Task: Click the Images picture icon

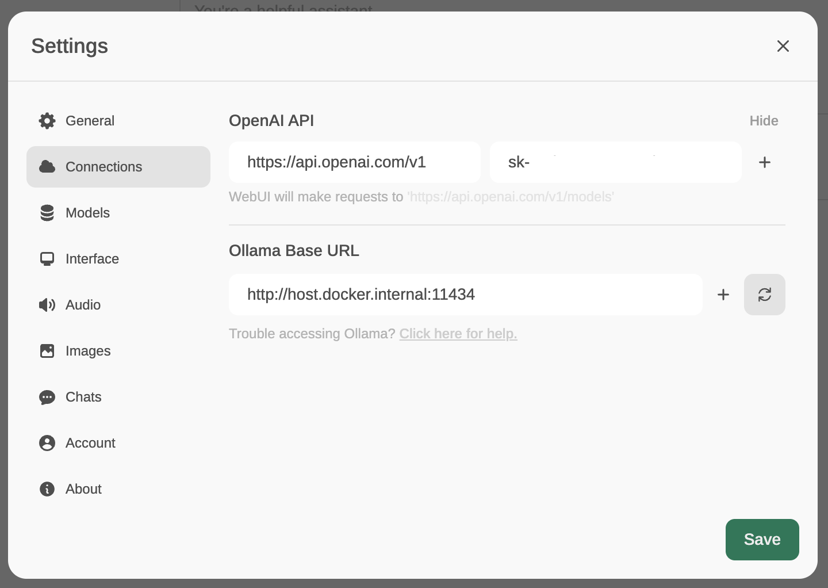Action: coord(47,351)
